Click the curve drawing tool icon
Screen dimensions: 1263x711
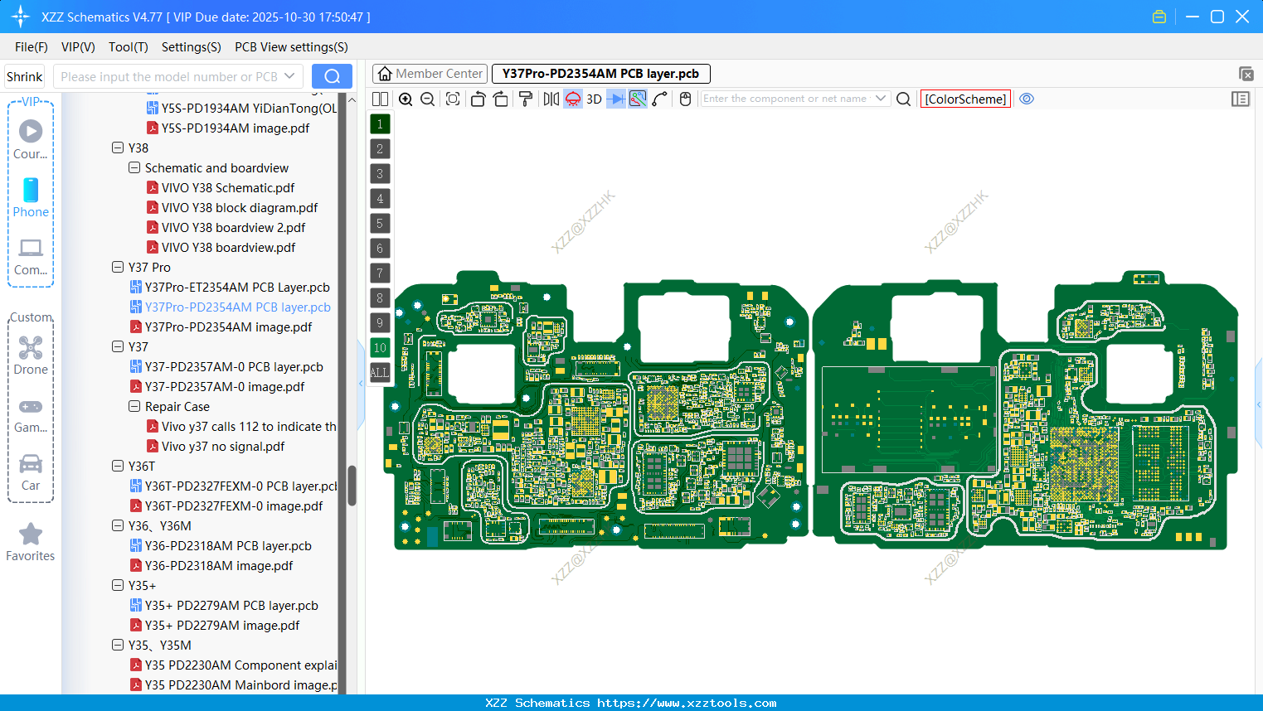click(658, 99)
